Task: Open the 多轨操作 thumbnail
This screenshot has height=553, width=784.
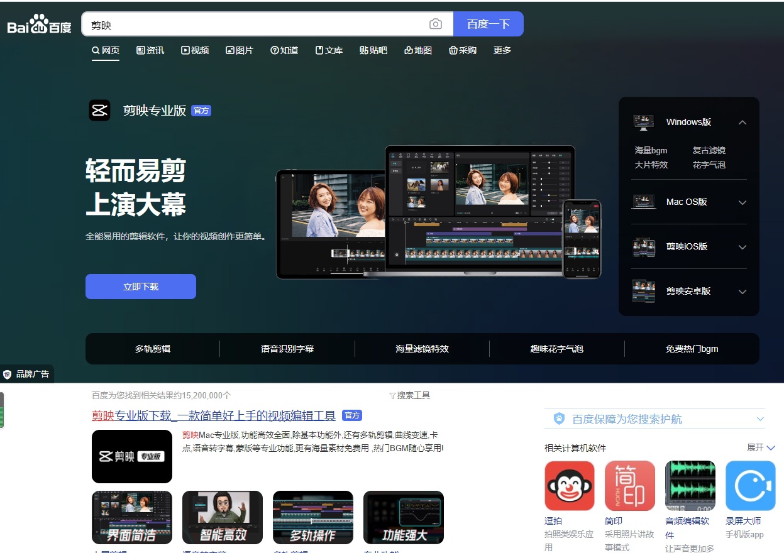Action: tap(313, 517)
